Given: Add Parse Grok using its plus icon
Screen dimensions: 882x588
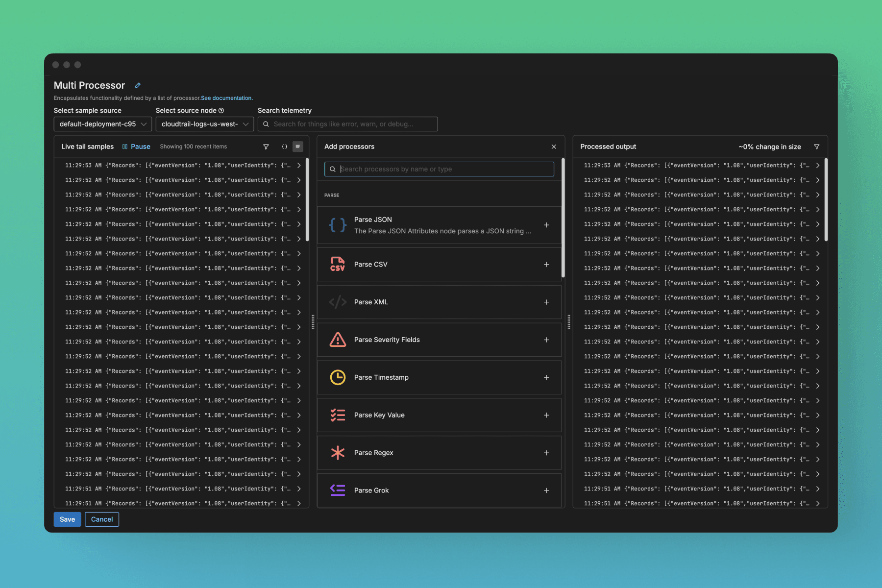Looking at the screenshot, I should (546, 490).
